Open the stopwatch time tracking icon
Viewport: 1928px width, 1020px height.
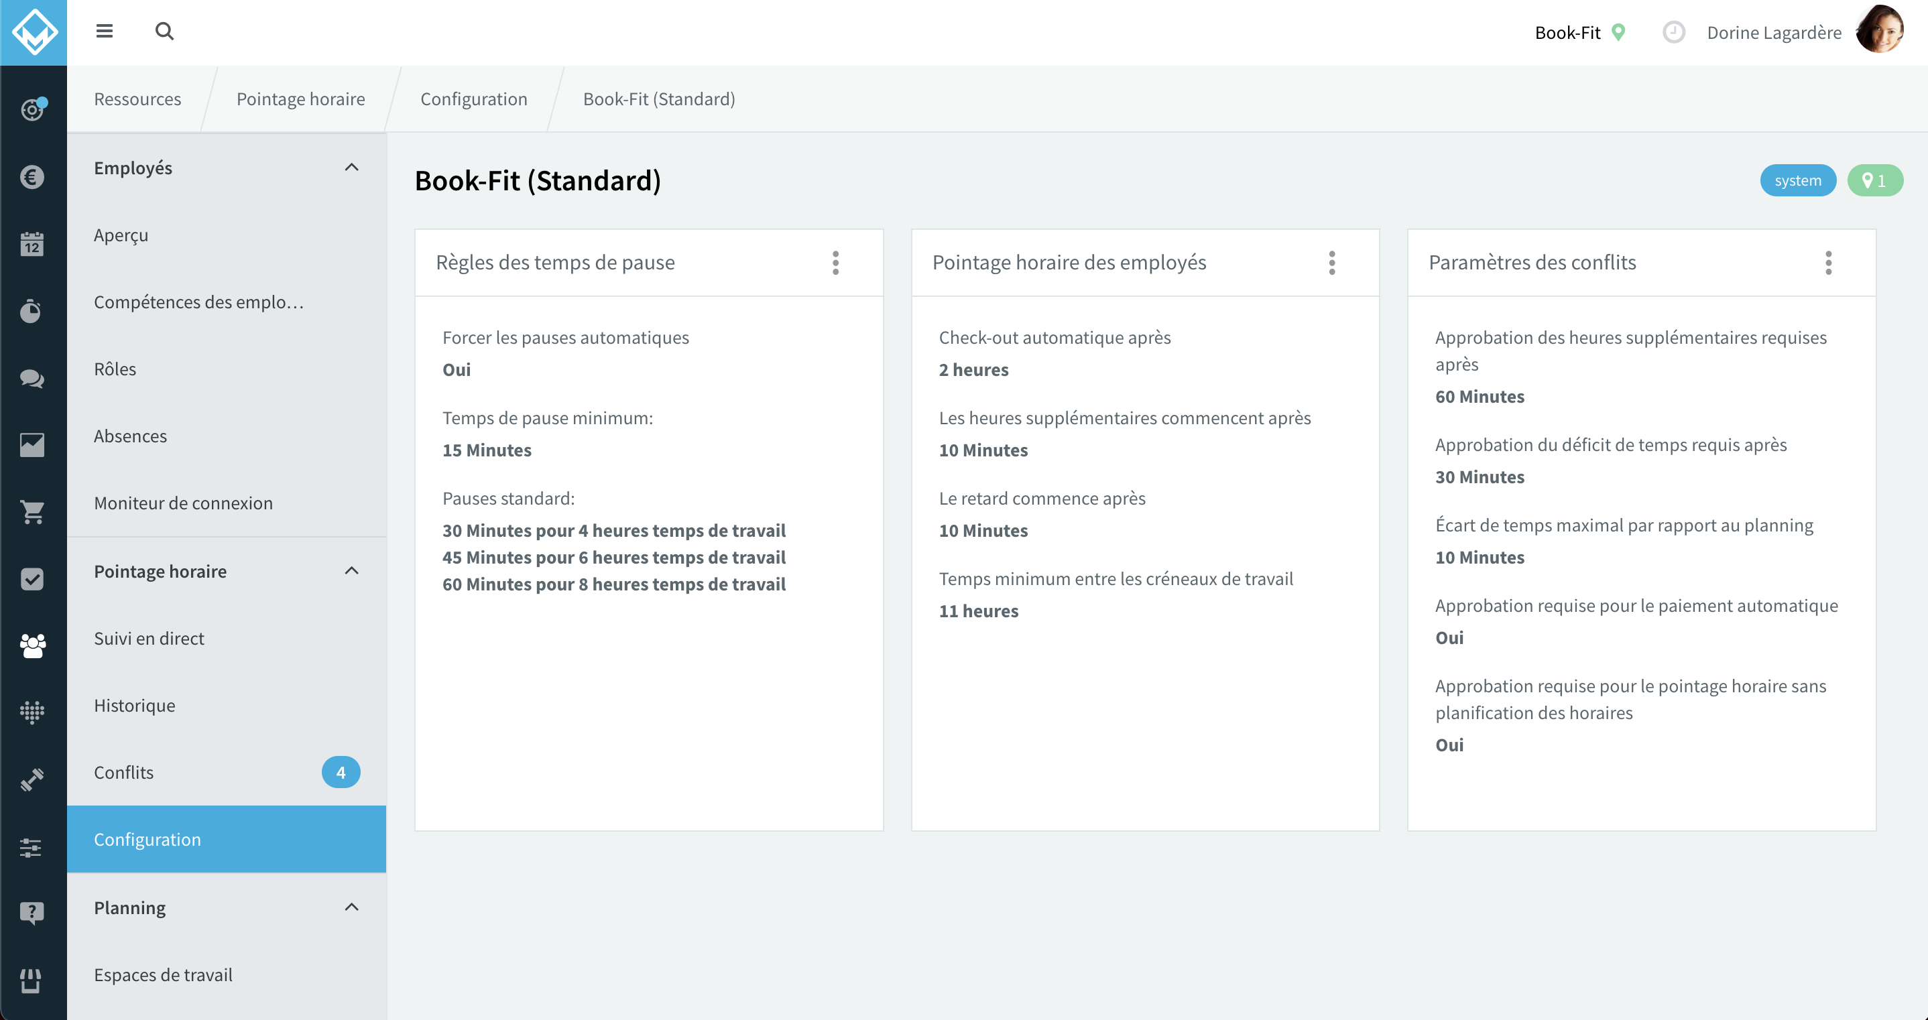point(32,310)
